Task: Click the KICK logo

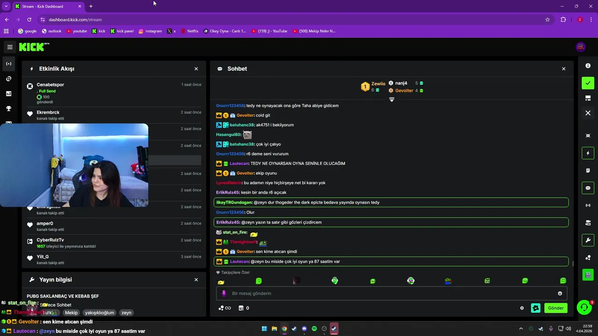Action: tap(34, 47)
